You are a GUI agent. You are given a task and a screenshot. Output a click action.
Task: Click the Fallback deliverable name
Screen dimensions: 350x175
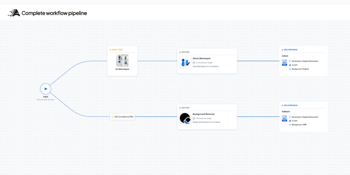click(286, 112)
